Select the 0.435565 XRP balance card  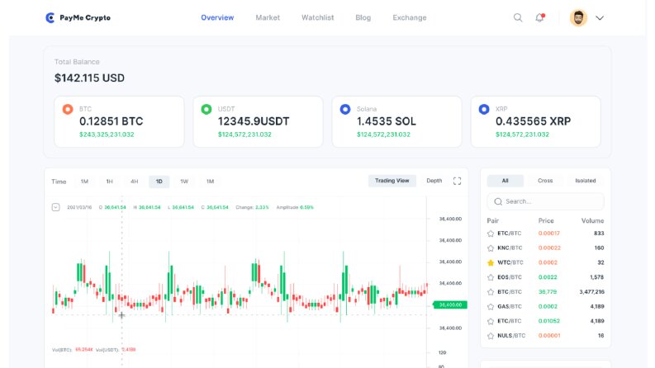tap(535, 122)
